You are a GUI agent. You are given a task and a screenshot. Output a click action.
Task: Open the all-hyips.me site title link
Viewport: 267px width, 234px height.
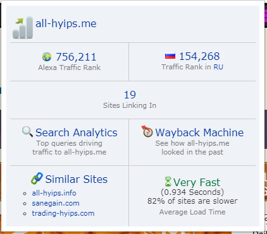coord(66,23)
